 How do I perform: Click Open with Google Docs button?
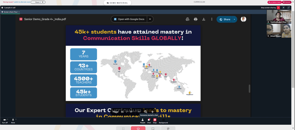click(129, 19)
